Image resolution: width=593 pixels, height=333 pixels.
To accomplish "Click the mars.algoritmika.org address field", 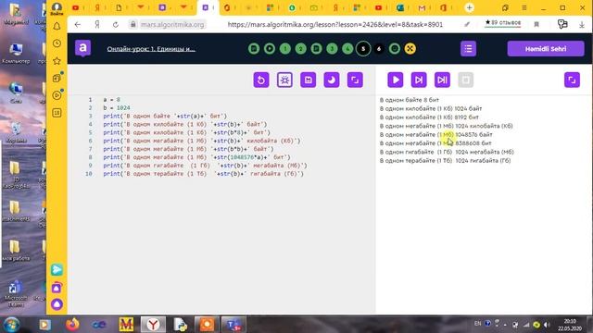I will [172, 25].
